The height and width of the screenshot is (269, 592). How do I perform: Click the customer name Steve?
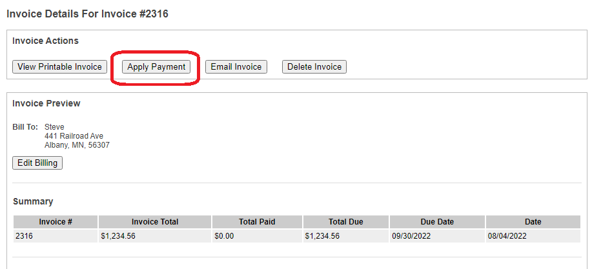[x=54, y=127]
